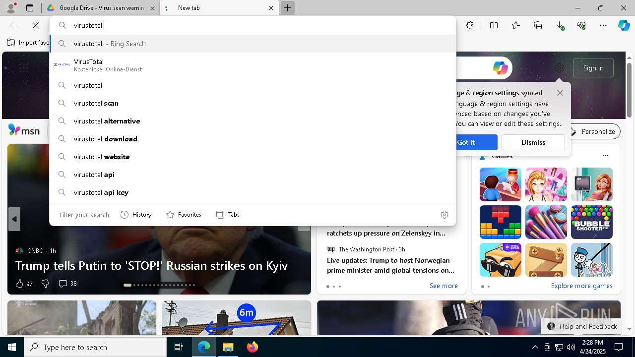Open Trump tells Putin to STOP headline

pyautogui.click(x=151, y=266)
